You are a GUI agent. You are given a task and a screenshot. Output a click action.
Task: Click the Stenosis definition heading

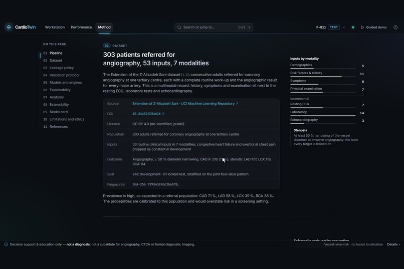[300, 130]
